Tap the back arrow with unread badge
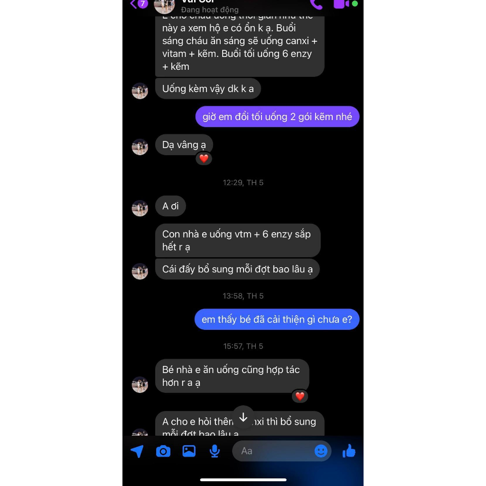Viewport: 486px width, 486px height. click(139, 4)
